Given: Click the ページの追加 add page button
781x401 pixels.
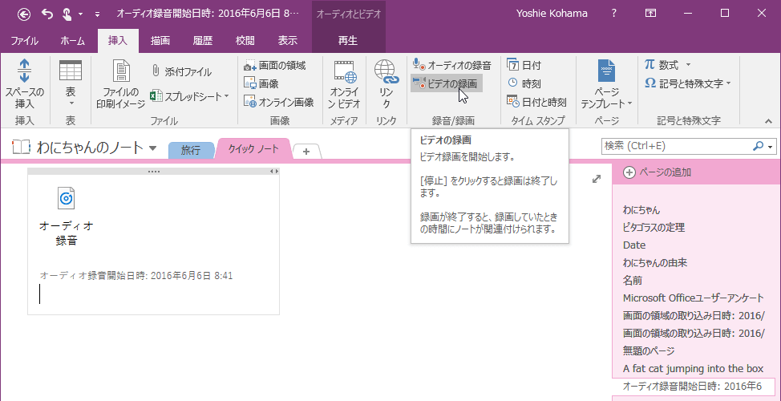Looking at the screenshot, I should click(x=658, y=172).
